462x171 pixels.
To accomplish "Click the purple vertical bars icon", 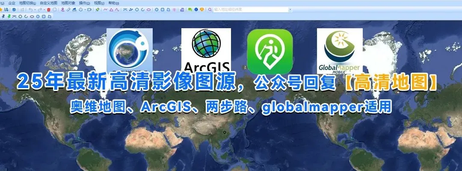I will pyautogui.click(x=175, y=9).
